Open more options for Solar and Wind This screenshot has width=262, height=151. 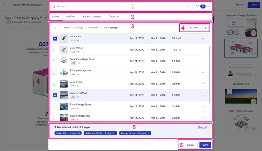pyautogui.click(x=203, y=95)
